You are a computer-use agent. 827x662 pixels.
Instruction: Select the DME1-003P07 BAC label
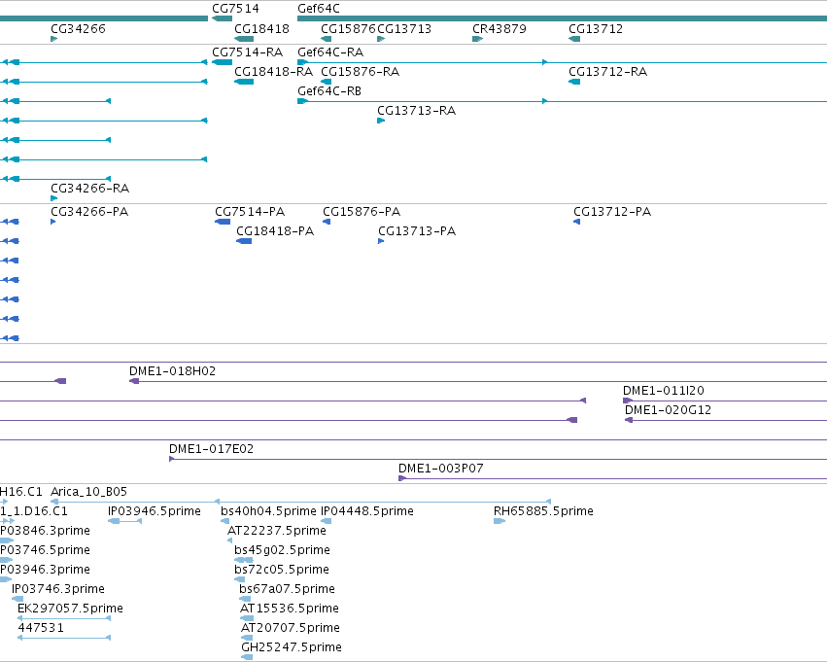click(440, 469)
